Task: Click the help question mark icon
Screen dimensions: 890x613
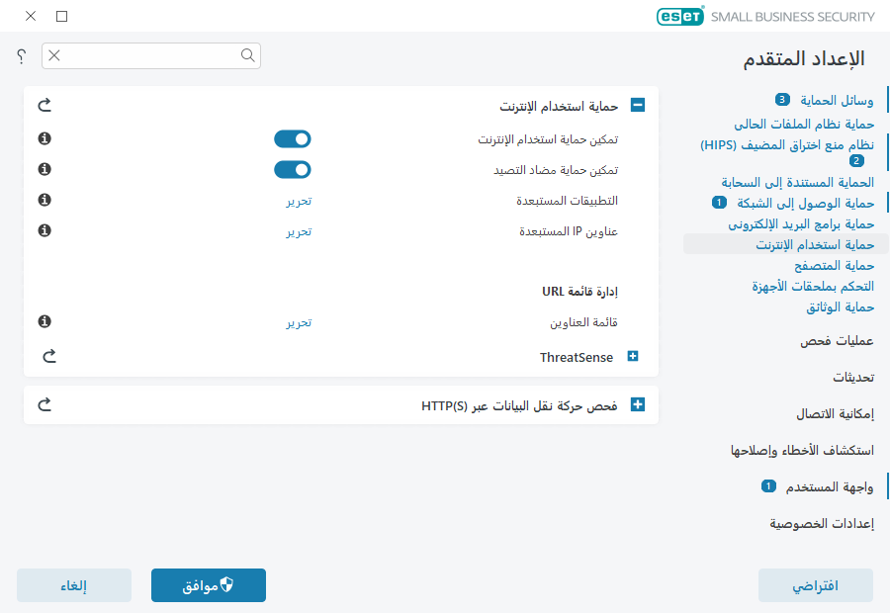Action: [21, 56]
